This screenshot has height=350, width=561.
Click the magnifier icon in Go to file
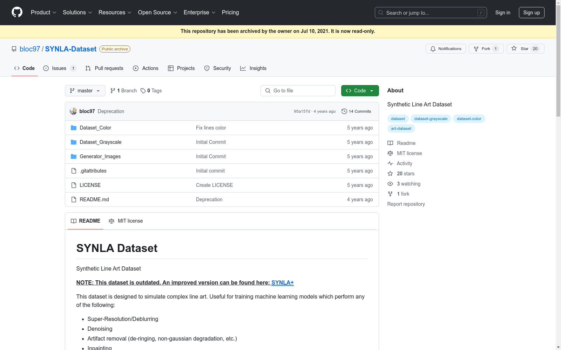click(268, 91)
